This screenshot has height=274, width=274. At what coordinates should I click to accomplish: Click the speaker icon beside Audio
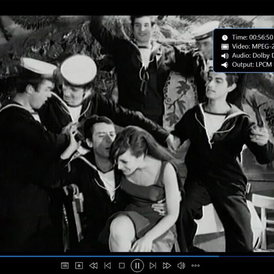[225, 56]
